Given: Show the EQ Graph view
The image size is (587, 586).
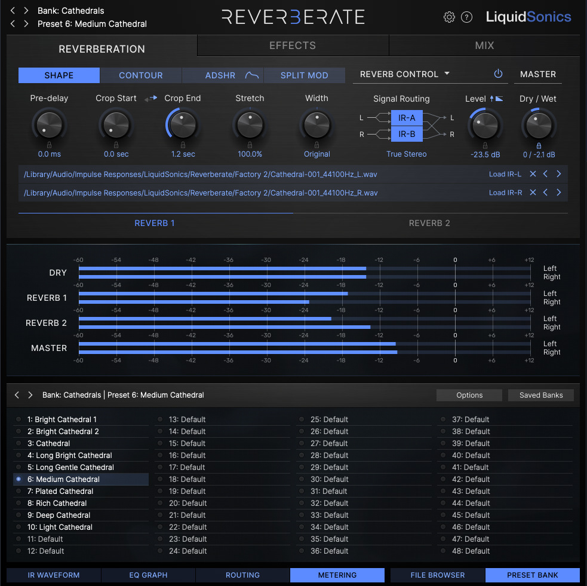Looking at the screenshot, I should 148,575.
